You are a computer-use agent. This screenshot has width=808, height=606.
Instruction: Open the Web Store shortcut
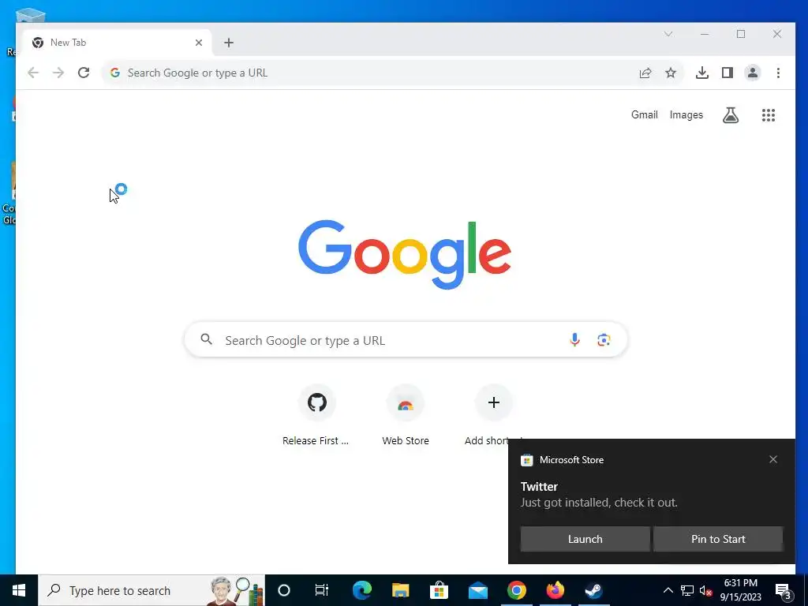(406, 415)
